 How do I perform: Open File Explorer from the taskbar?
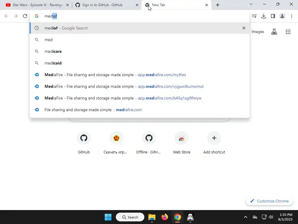[x=152, y=217]
